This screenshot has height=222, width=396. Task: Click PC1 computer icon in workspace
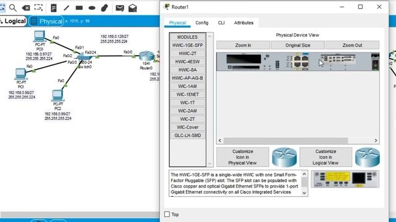point(20,74)
